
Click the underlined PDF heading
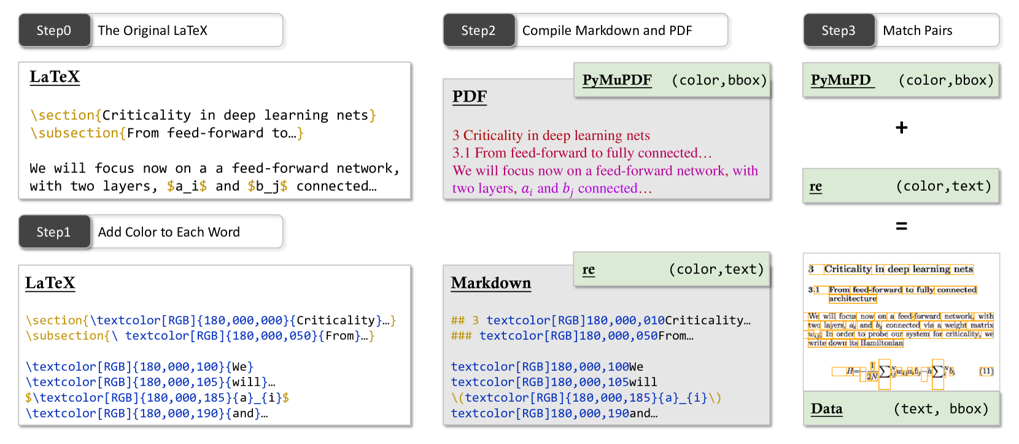click(x=470, y=97)
